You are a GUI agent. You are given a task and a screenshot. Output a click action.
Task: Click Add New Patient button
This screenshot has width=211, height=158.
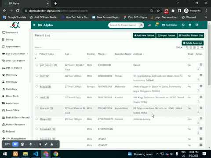pyautogui.click(x=144, y=36)
